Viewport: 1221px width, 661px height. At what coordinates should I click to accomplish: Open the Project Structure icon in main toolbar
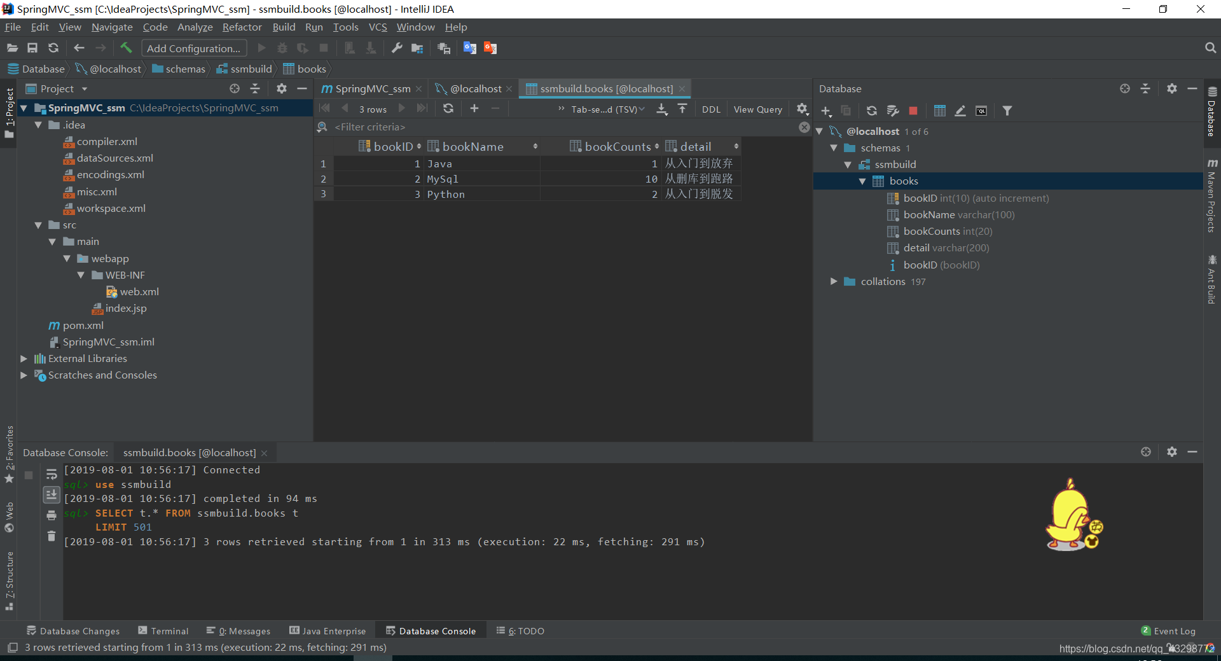click(x=417, y=48)
